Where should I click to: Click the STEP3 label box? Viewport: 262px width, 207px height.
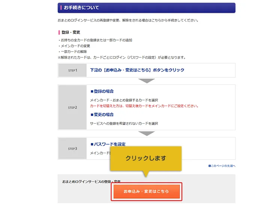click(x=72, y=149)
